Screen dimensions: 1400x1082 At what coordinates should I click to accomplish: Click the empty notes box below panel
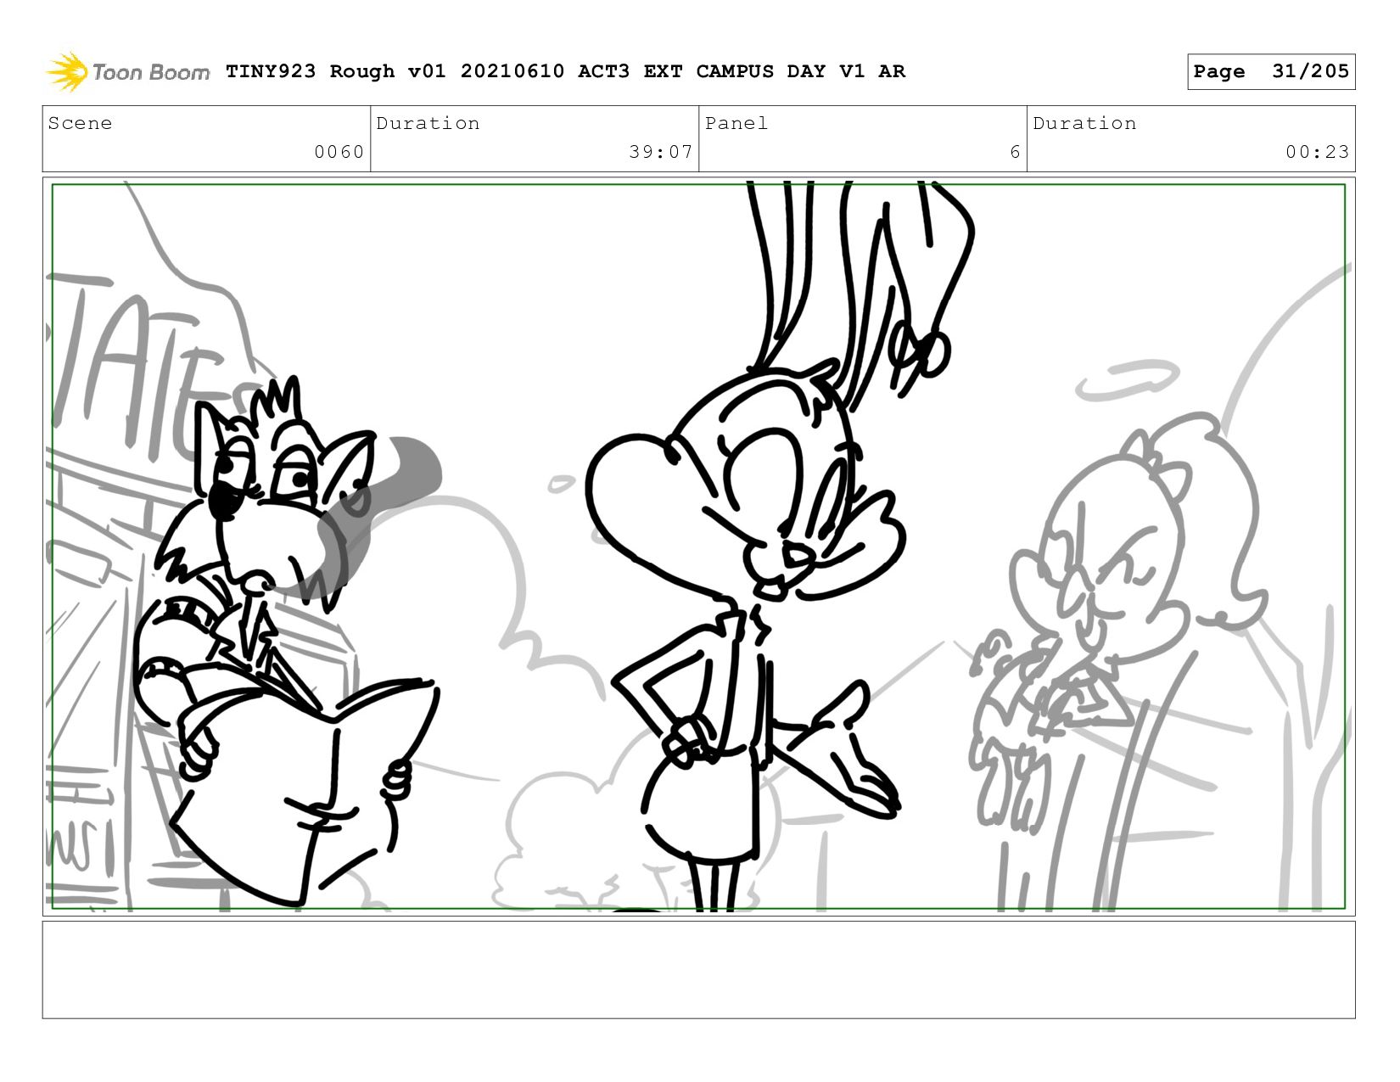tap(699, 969)
